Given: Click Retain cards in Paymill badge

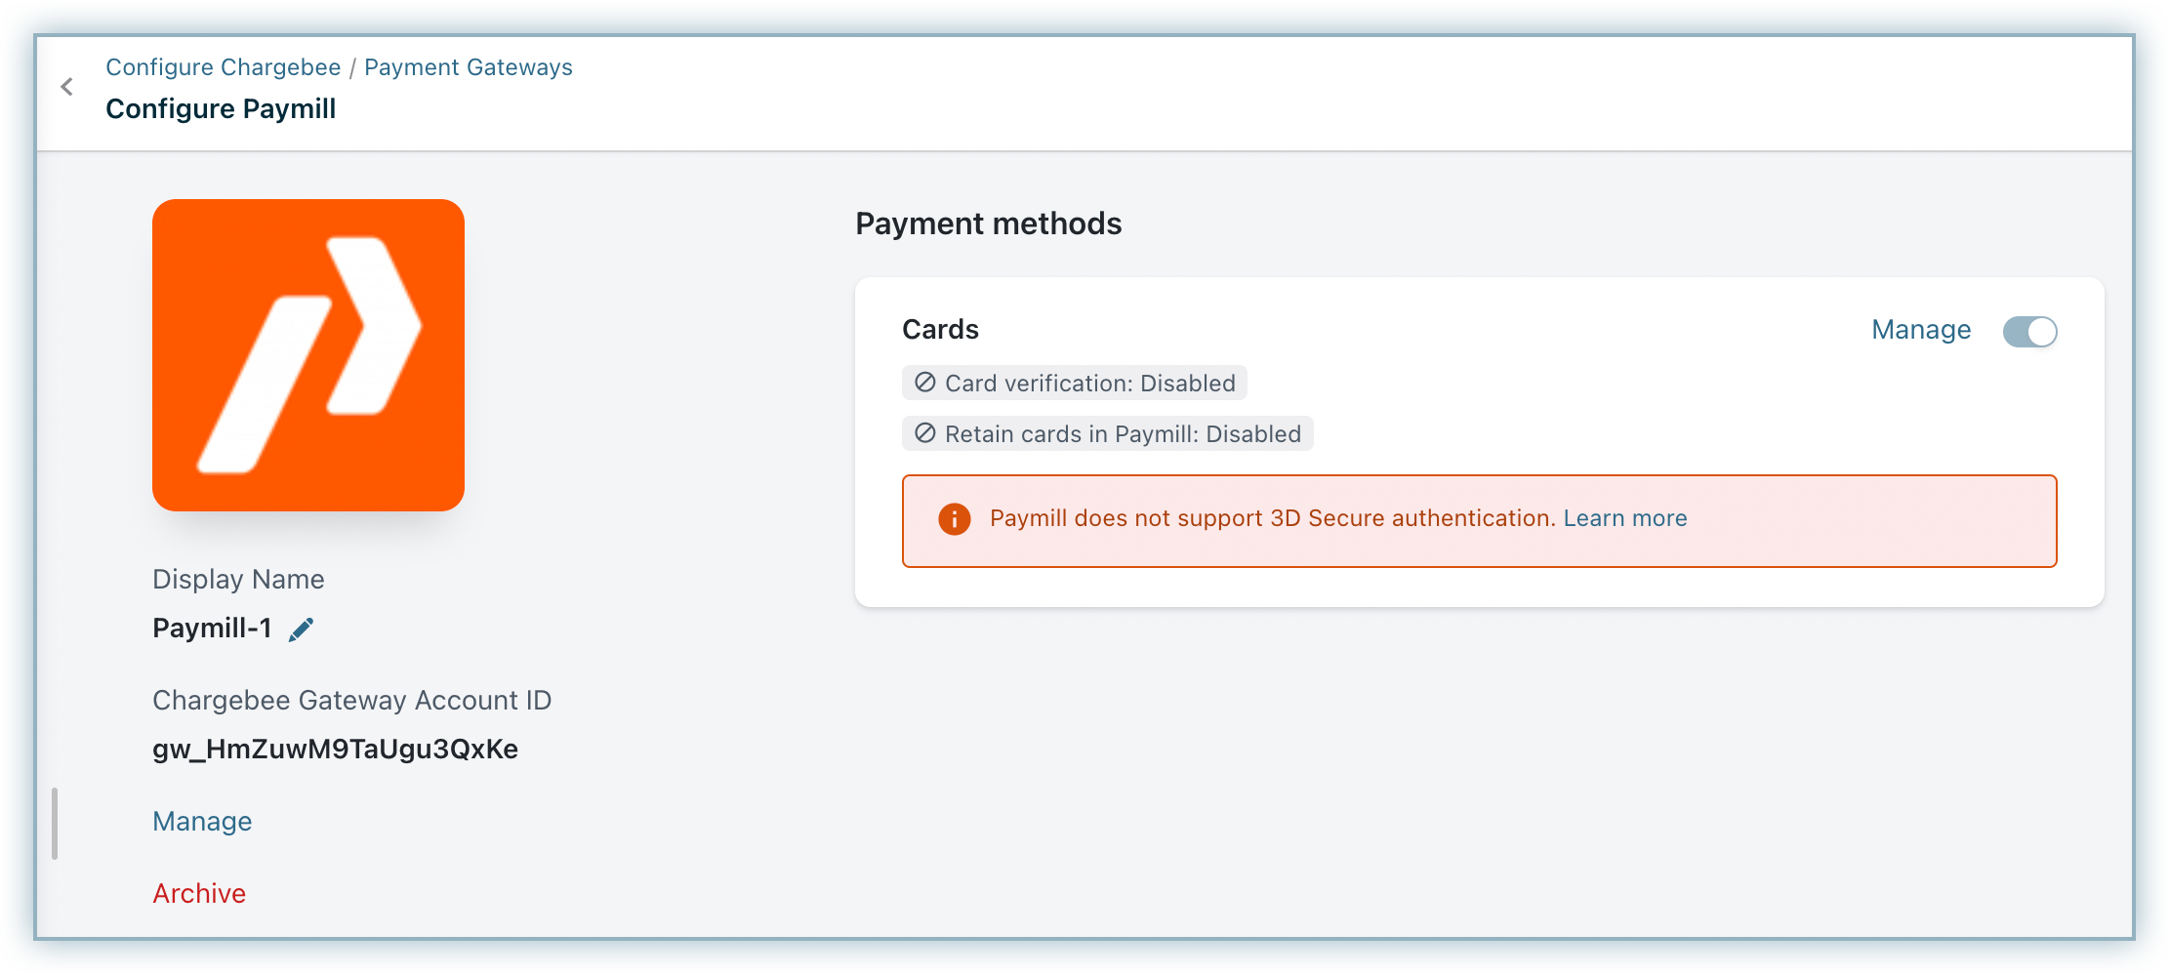Looking at the screenshot, I should coord(1108,433).
